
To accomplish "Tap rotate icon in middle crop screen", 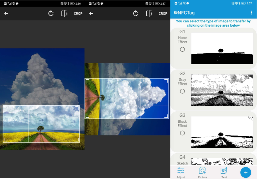I will click(136, 13).
